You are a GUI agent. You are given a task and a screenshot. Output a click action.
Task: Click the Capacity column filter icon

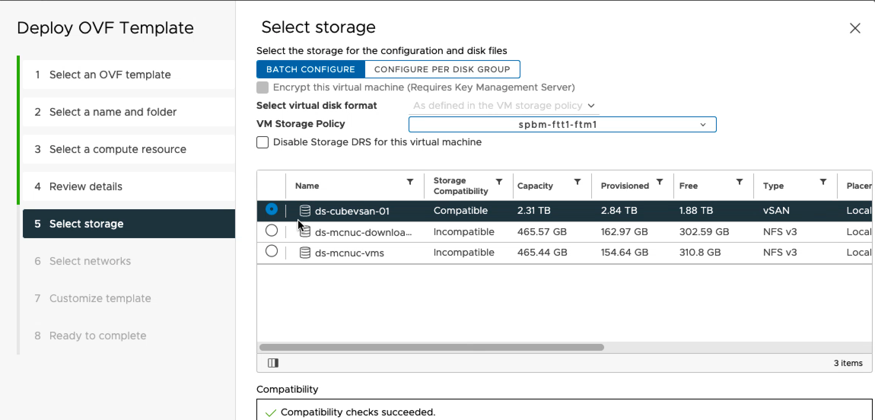tap(577, 182)
